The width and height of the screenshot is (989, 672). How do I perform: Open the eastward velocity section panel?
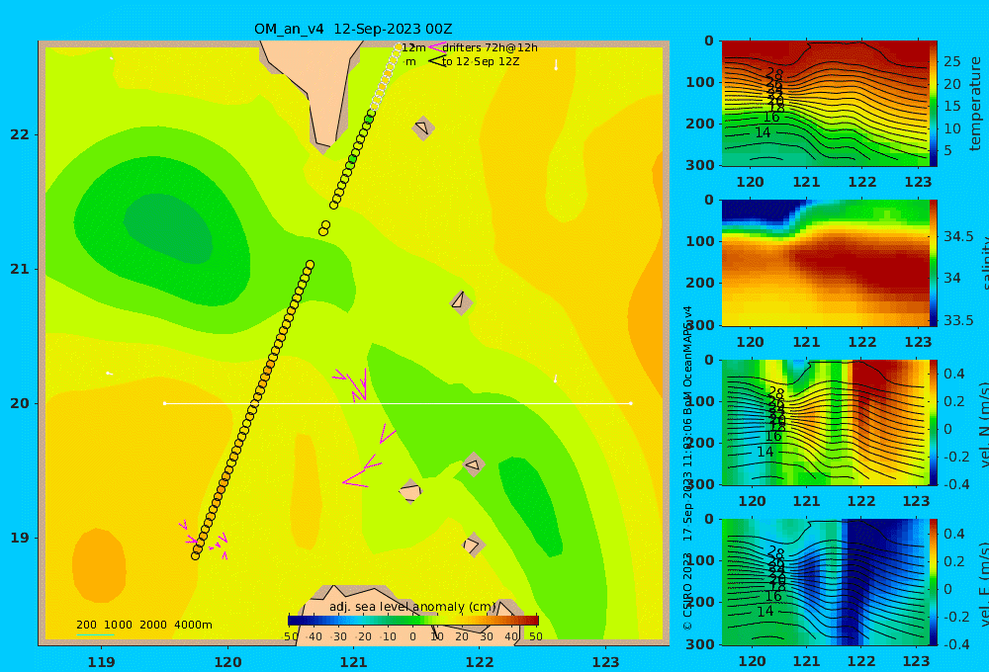click(x=825, y=582)
